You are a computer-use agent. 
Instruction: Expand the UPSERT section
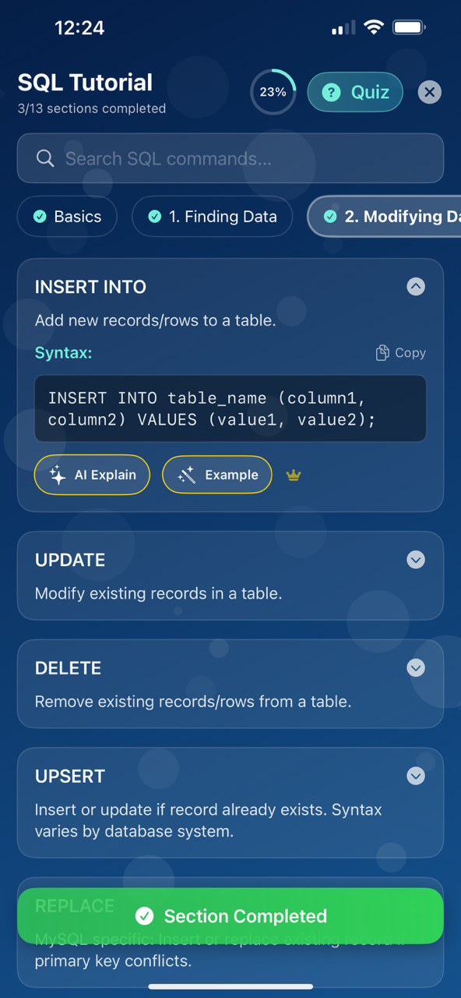coord(416,776)
